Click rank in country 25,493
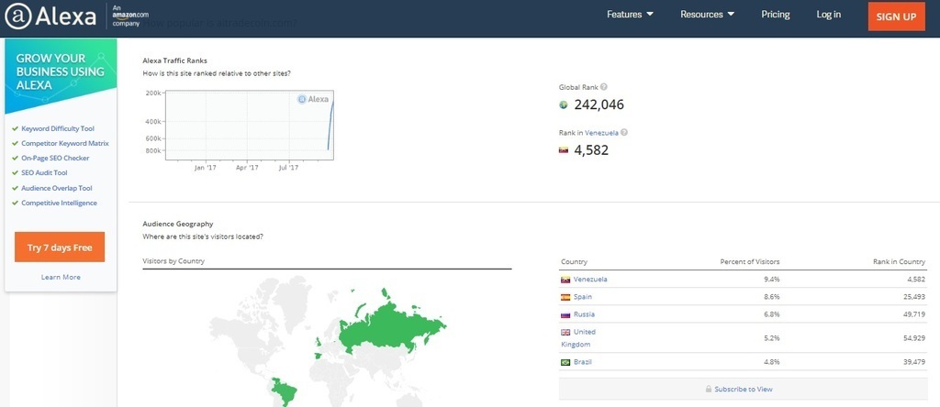The width and height of the screenshot is (940, 407). pyautogui.click(x=914, y=297)
